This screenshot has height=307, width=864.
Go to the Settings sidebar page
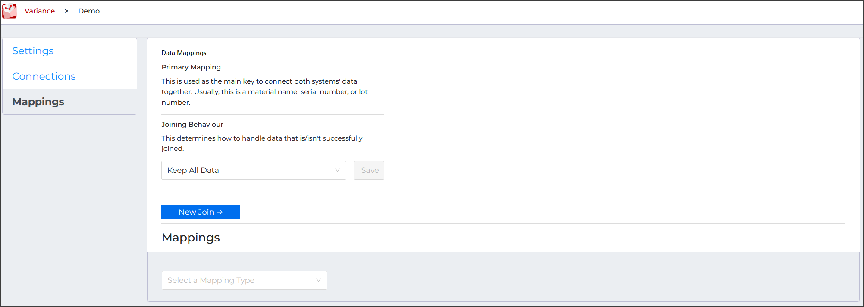(33, 51)
